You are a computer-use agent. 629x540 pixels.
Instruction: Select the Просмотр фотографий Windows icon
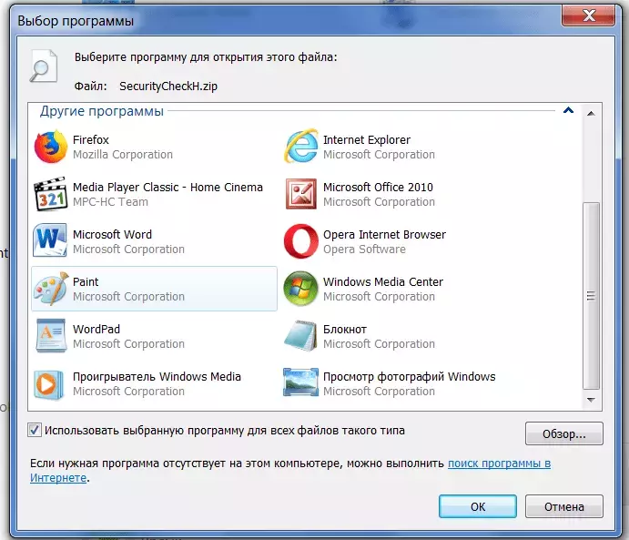coord(301,382)
